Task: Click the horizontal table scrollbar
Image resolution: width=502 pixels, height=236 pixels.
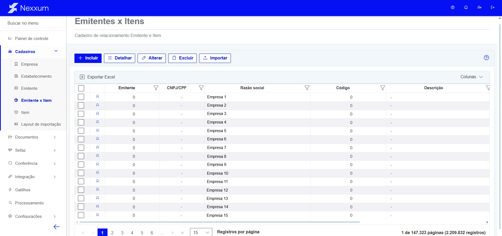Action: tap(220, 222)
